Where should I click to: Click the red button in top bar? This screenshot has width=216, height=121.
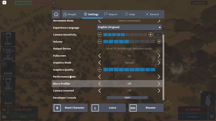tap(41, 3)
